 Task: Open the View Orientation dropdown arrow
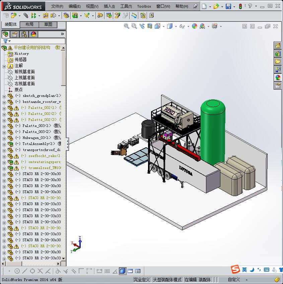[x=163, y=26]
